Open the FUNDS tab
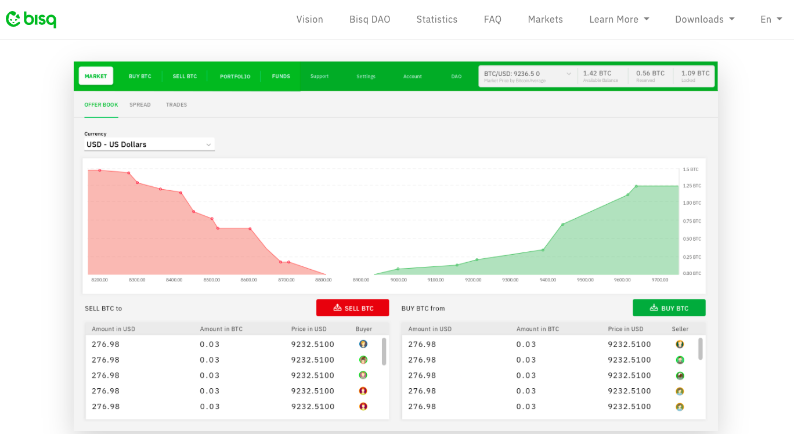This screenshot has height=434, width=794. (281, 77)
